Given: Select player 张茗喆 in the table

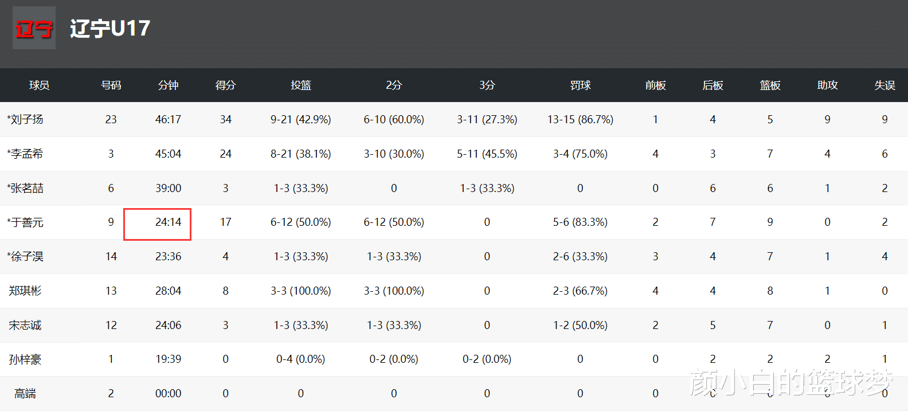Looking at the screenshot, I should click(x=25, y=188).
